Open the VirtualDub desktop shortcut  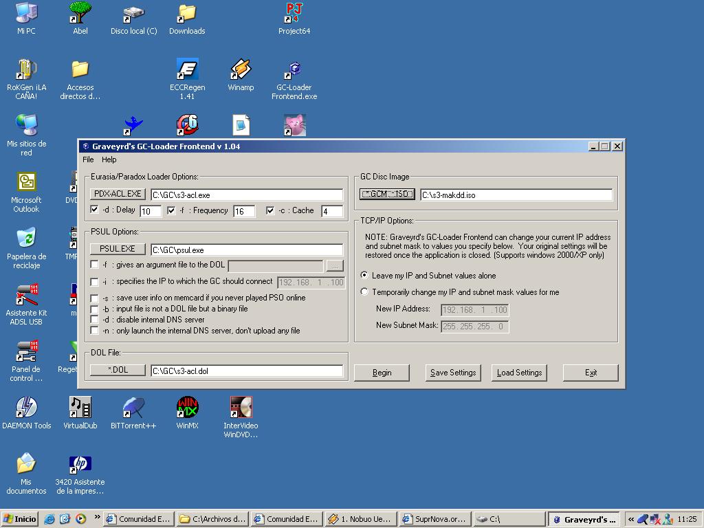click(x=80, y=408)
